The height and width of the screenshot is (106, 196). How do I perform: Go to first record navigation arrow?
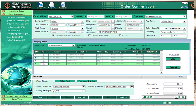(x=144, y=97)
